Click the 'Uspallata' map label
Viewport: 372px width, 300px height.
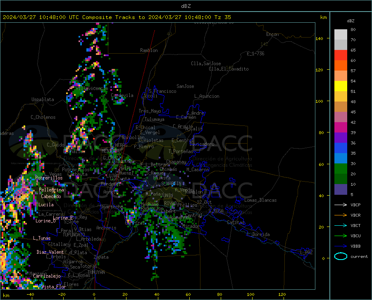click(x=43, y=99)
